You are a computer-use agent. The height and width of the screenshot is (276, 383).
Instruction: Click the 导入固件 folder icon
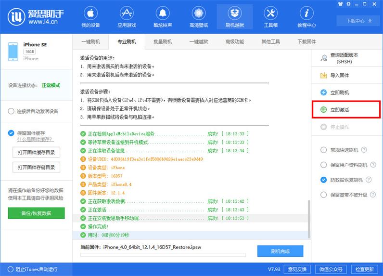point(323,75)
